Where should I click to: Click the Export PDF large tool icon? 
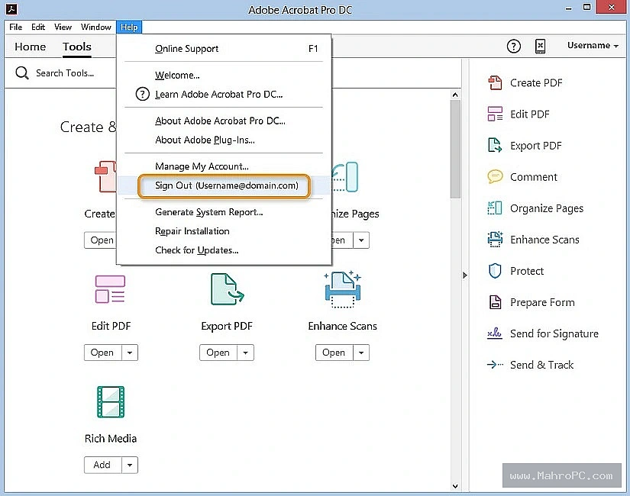click(x=227, y=289)
